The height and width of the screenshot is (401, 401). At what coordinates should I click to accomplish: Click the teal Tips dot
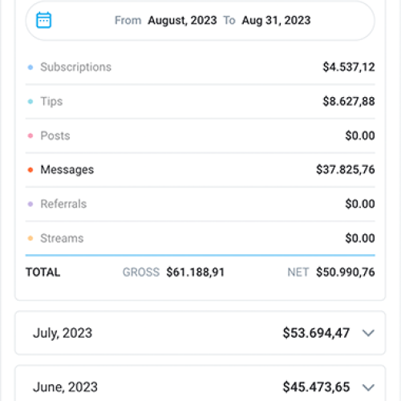click(30, 101)
